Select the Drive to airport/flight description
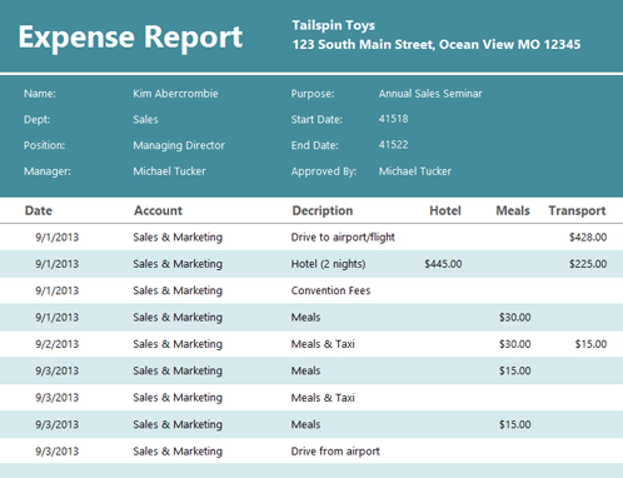Screen dimensions: 623x478 click(343, 237)
